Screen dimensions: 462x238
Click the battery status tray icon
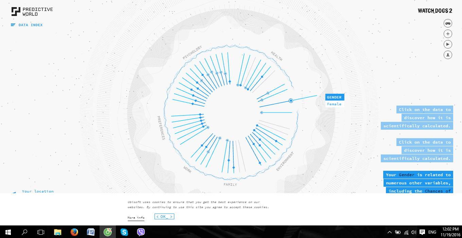coord(398,232)
